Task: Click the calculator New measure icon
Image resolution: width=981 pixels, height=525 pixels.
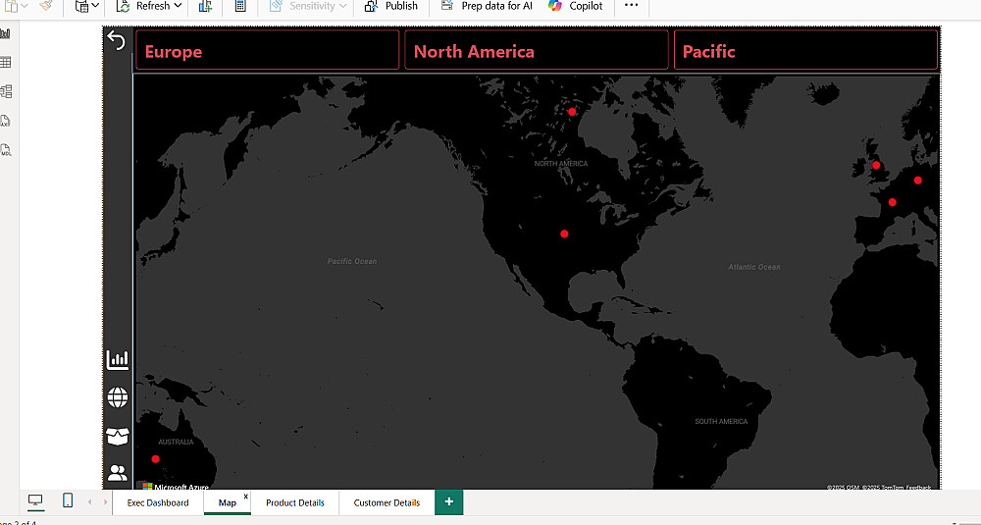Action: [x=240, y=6]
